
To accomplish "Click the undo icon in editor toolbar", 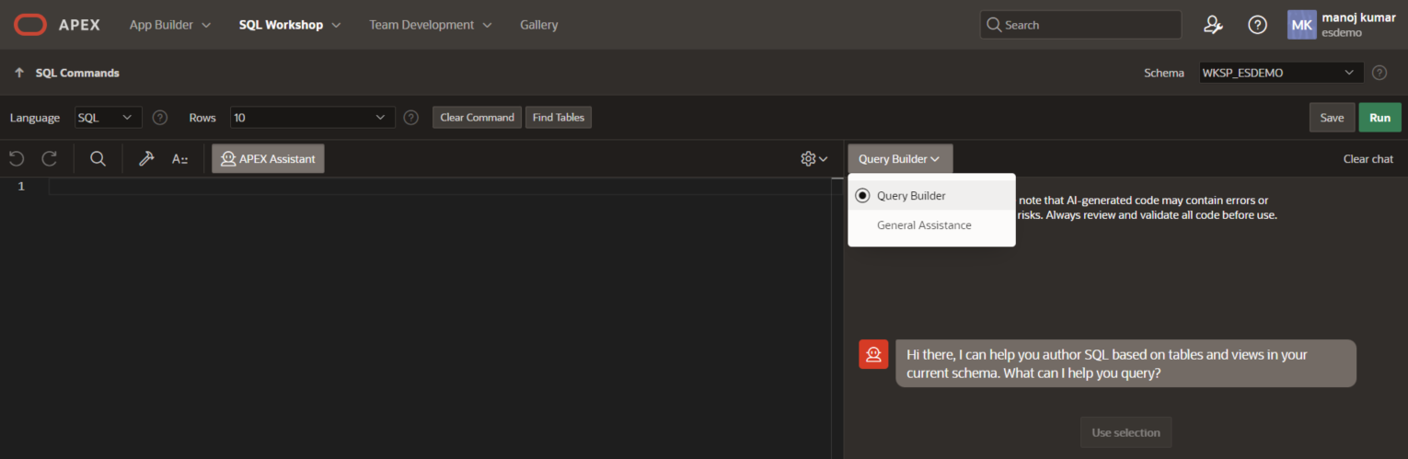I will (x=17, y=159).
